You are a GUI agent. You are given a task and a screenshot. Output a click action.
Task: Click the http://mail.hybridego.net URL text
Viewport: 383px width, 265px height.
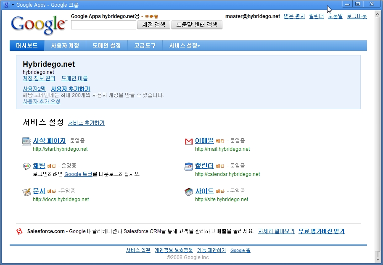pos(222,149)
